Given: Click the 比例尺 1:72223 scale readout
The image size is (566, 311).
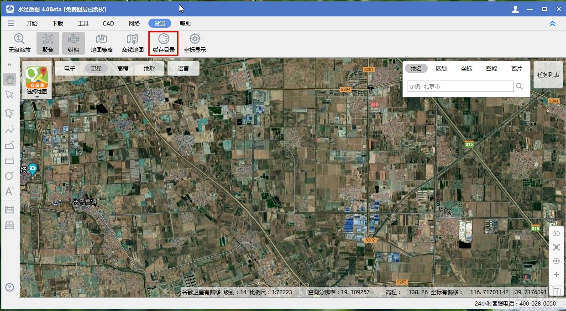Looking at the screenshot, I should coord(271,292).
